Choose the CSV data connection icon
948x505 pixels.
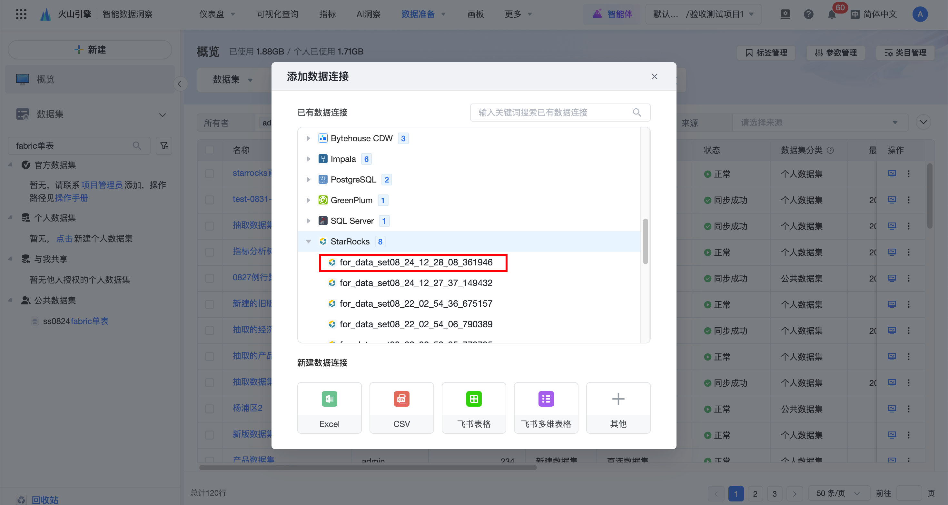pos(401,399)
